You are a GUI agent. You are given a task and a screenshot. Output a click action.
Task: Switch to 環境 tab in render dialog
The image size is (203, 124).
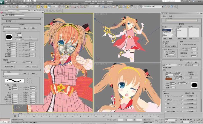click(x=164, y=16)
